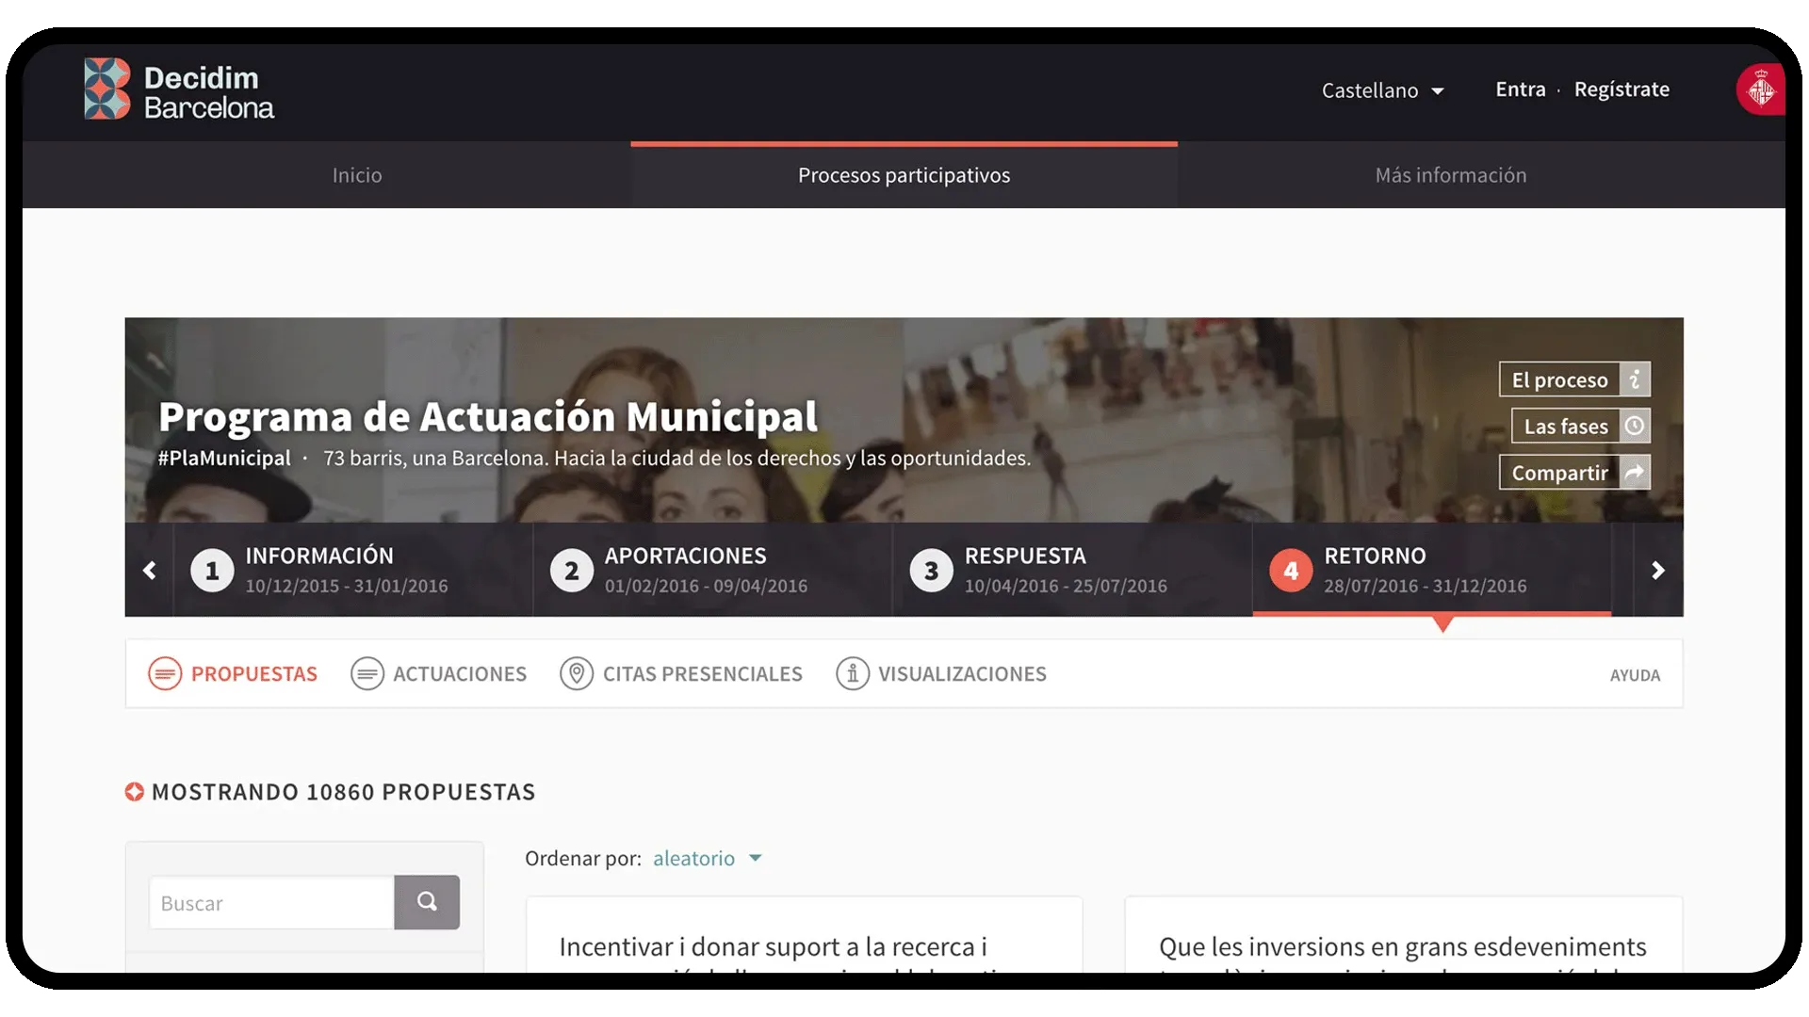Click the Entra login link

tap(1520, 89)
